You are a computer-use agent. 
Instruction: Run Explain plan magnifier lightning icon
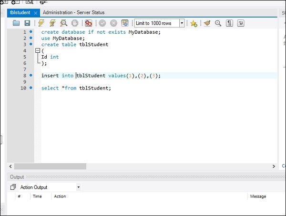tap(64, 23)
